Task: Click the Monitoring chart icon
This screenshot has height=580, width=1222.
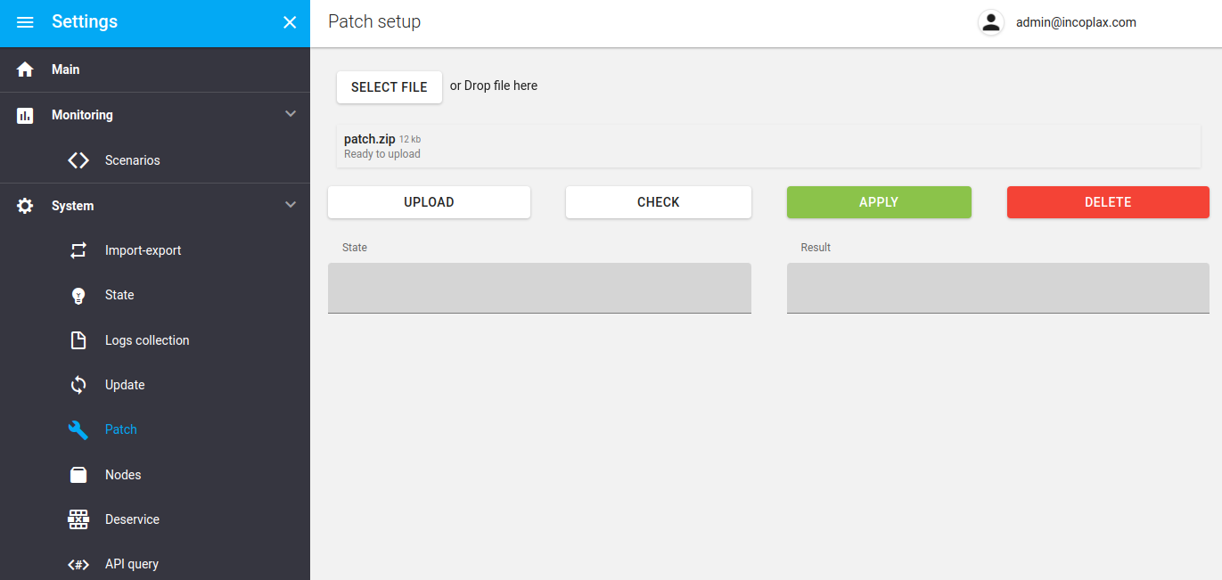Action: click(x=25, y=115)
